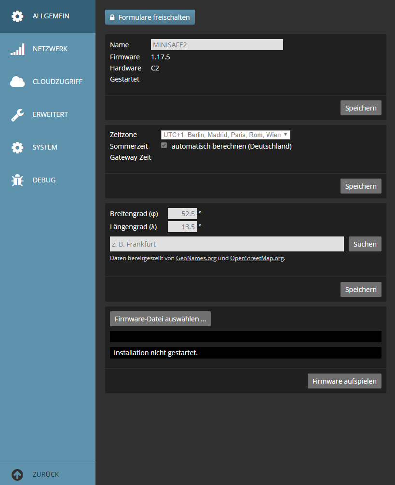395x485 pixels.
Task: Visit the OpenStreetMap.org link
Action: pos(257,258)
